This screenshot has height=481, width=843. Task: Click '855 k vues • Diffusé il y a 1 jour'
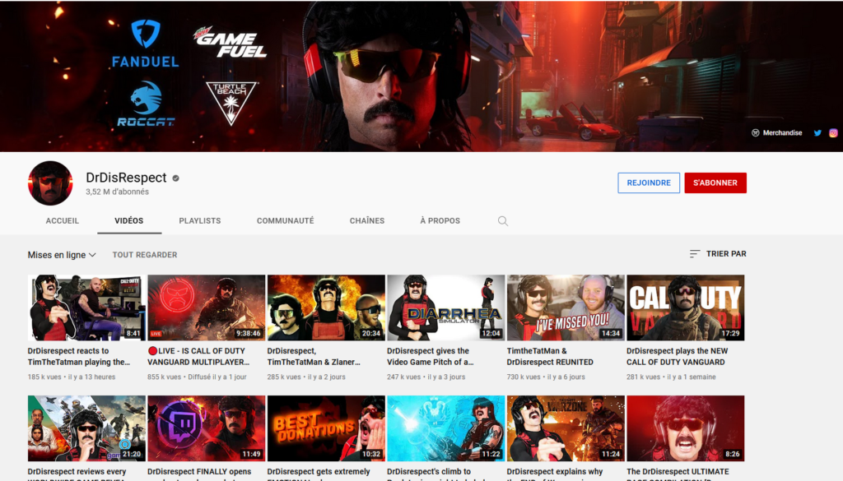(197, 377)
